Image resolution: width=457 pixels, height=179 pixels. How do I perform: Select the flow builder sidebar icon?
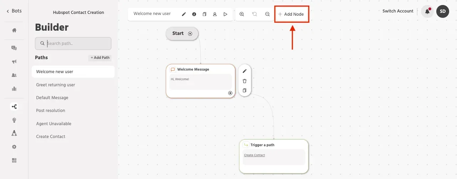(x=14, y=106)
